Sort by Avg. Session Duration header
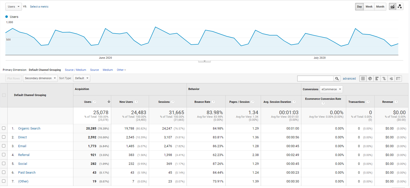This screenshot has height=188, width=410. pos(277,102)
